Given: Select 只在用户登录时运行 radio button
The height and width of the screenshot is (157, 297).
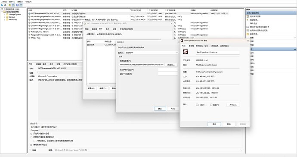Looking at the screenshot, I should [31, 134].
